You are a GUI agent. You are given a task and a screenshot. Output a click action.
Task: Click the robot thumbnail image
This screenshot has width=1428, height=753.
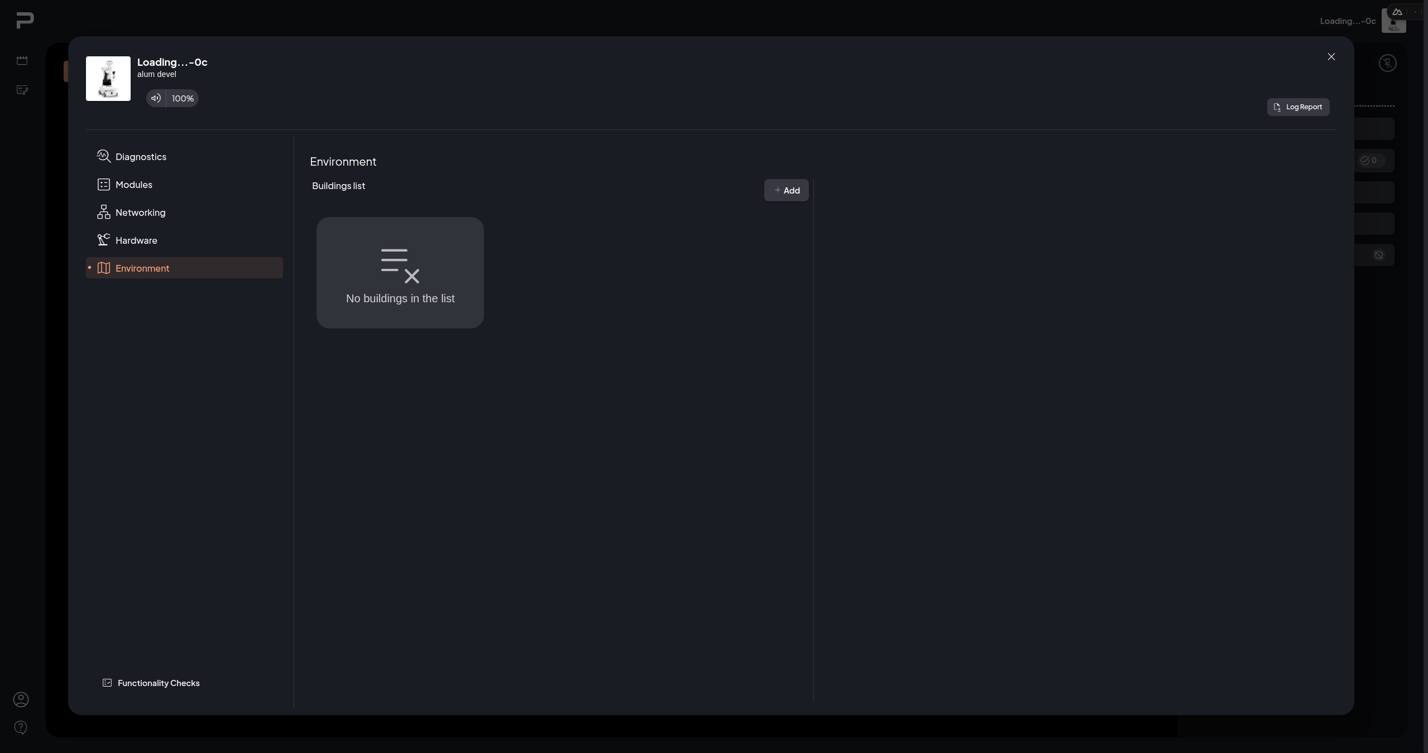pyautogui.click(x=108, y=79)
